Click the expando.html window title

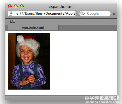pyautogui.click(x=61, y=7)
